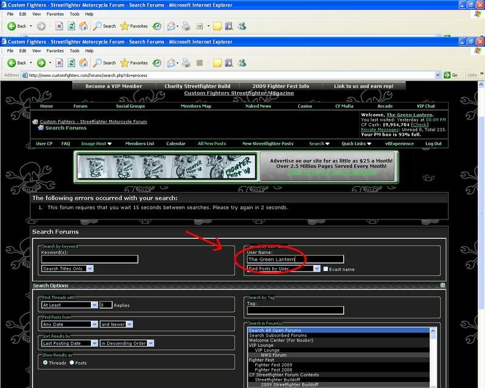Click the Back arrow in the background browser window
The height and width of the screenshot is (388, 485).
pos(12,26)
